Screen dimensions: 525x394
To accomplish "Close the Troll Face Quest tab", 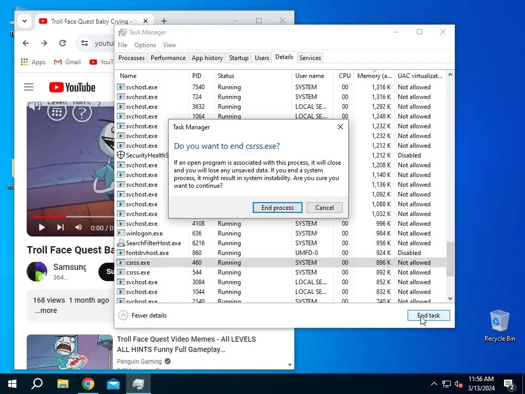I will [x=145, y=21].
